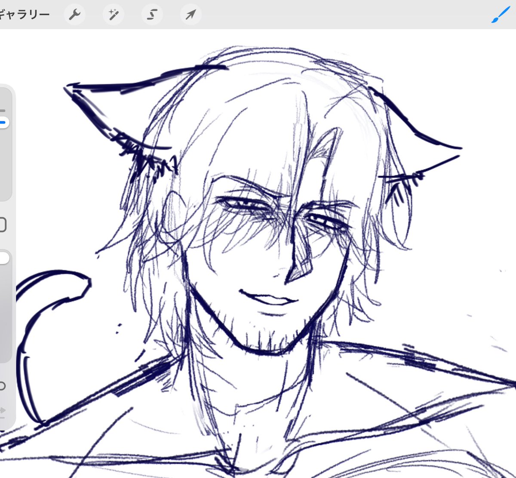The height and width of the screenshot is (478, 516).
Task: Select the Transform arrow tool
Action: tap(190, 15)
